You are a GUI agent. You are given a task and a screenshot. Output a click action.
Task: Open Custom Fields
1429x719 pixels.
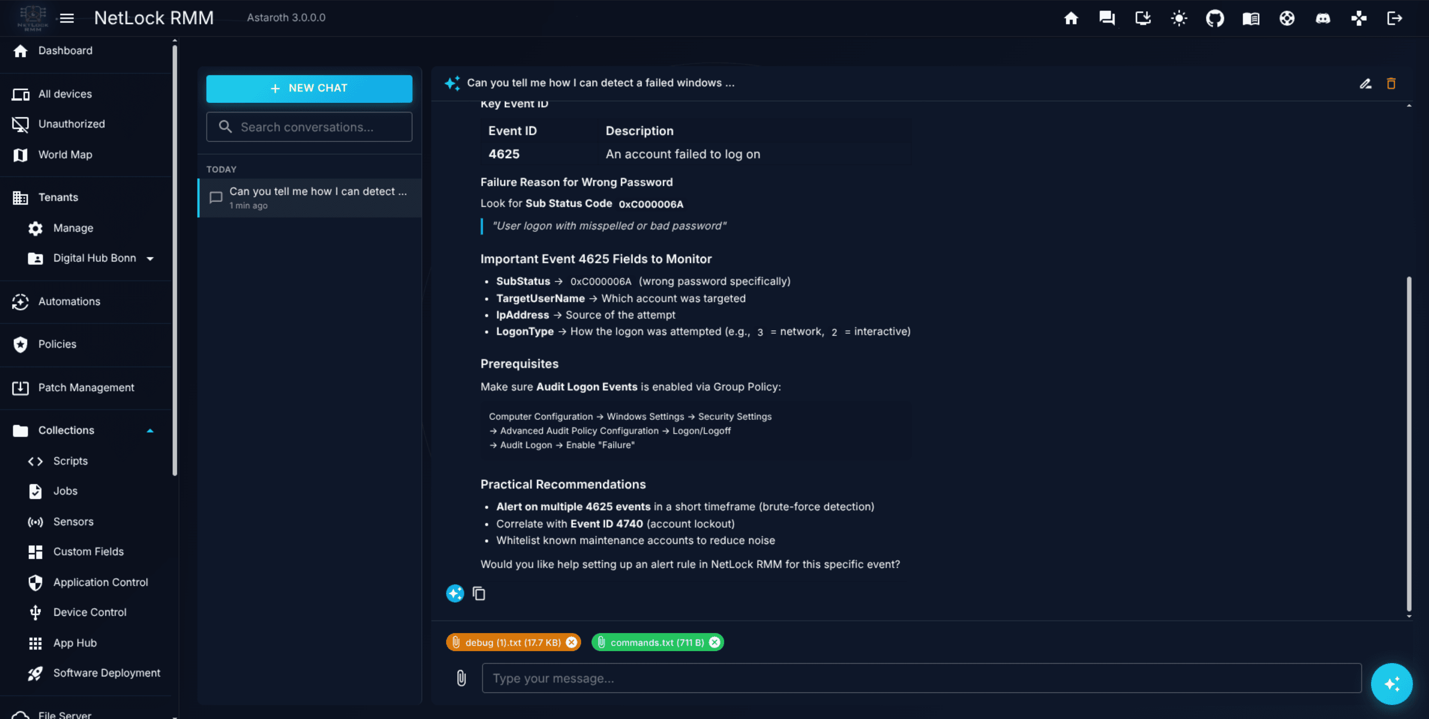[x=88, y=552]
